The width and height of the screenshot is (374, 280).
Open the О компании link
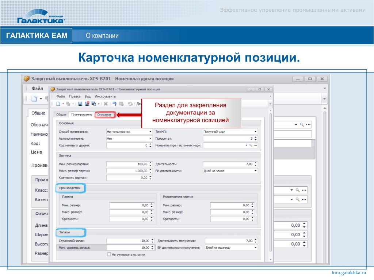[x=102, y=36]
